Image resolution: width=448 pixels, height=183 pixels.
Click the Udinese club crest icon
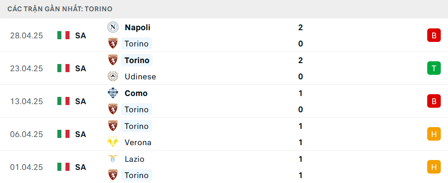click(x=113, y=76)
